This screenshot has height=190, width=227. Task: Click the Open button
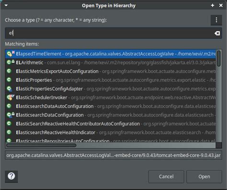(x=204, y=177)
